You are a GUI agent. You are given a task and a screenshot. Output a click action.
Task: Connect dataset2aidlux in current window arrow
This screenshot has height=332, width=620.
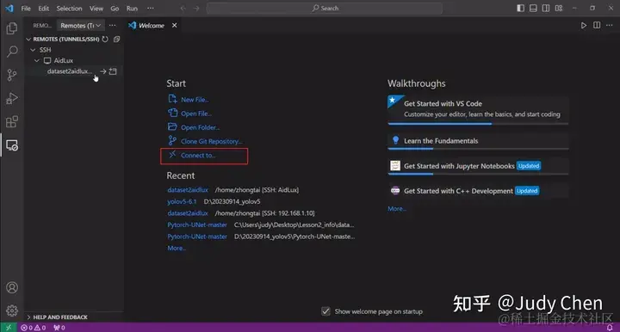point(102,71)
